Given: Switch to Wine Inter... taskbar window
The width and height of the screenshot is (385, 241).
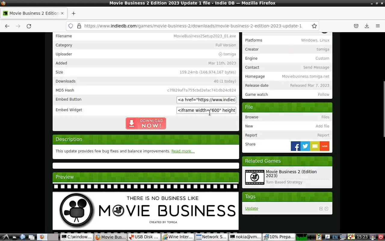Looking at the screenshot, I should click(177, 237).
